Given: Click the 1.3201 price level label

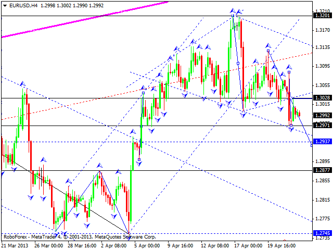Looking at the screenshot, I should coord(322,16).
